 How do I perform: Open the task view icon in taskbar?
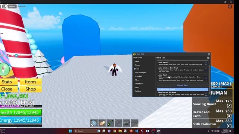104,131
